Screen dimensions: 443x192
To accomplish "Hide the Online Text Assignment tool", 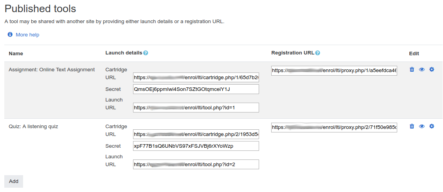I will [422, 69].
